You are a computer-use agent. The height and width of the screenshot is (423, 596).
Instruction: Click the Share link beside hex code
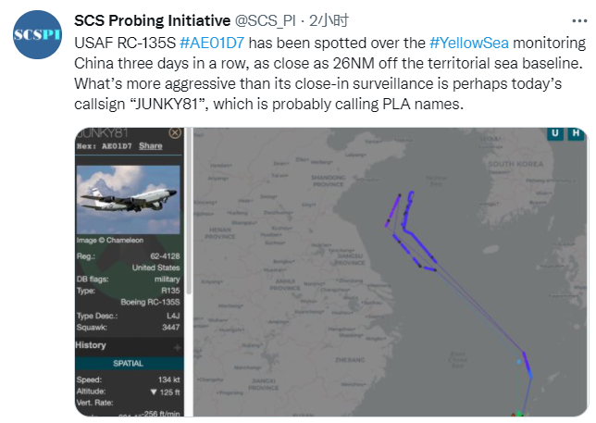tap(150, 146)
